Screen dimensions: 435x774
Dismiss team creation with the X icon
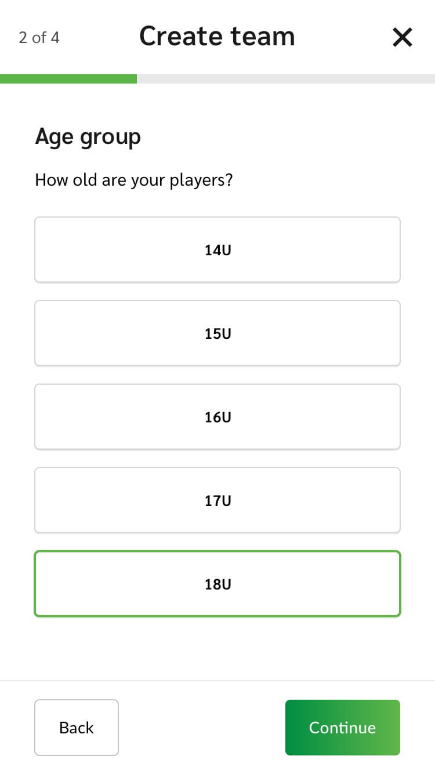coord(402,38)
